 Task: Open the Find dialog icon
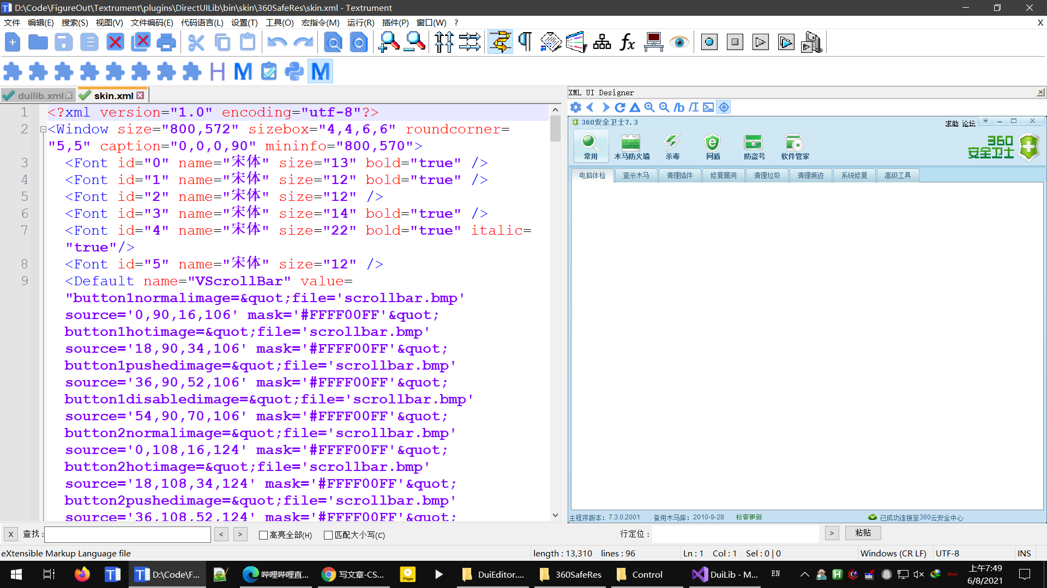[333, 42]
